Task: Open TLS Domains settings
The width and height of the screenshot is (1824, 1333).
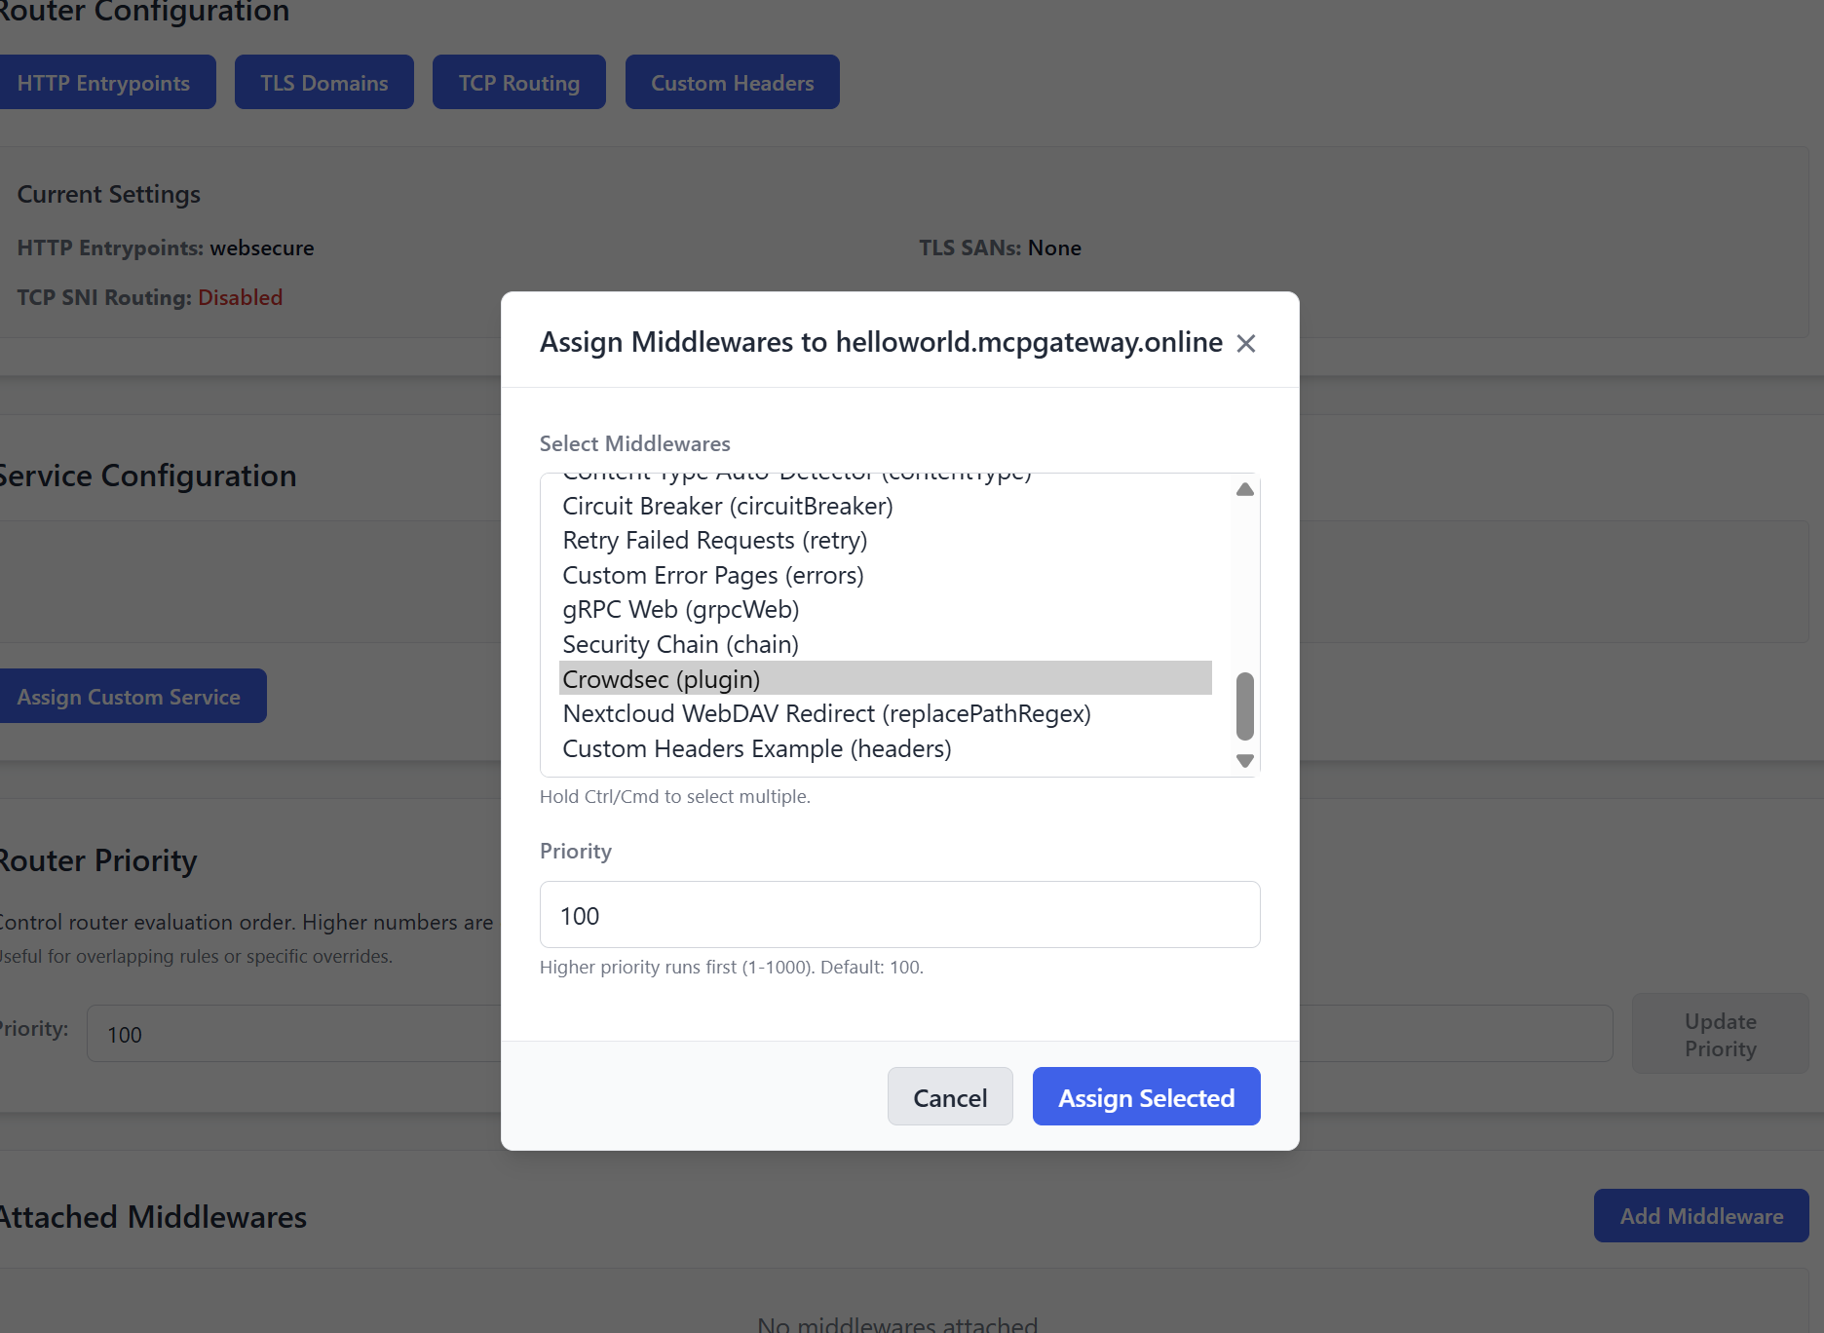Action: point(323,83)
